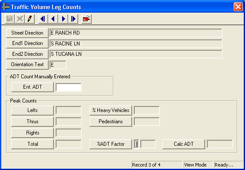This screenshot has width=245, height=170.
Task: Click the ADT Count Manually Entered label
Action: pos(40,77)
